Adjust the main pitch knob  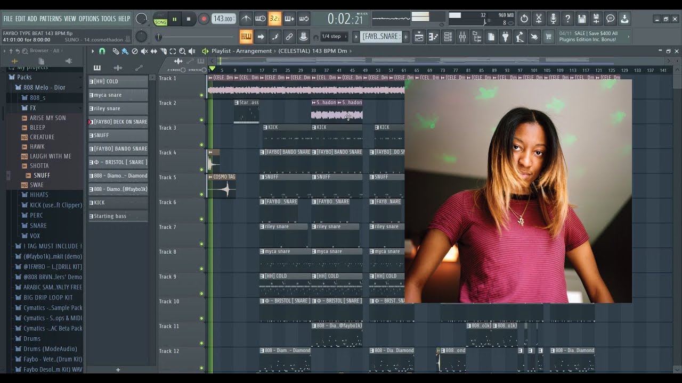click(x=141, y=37)
